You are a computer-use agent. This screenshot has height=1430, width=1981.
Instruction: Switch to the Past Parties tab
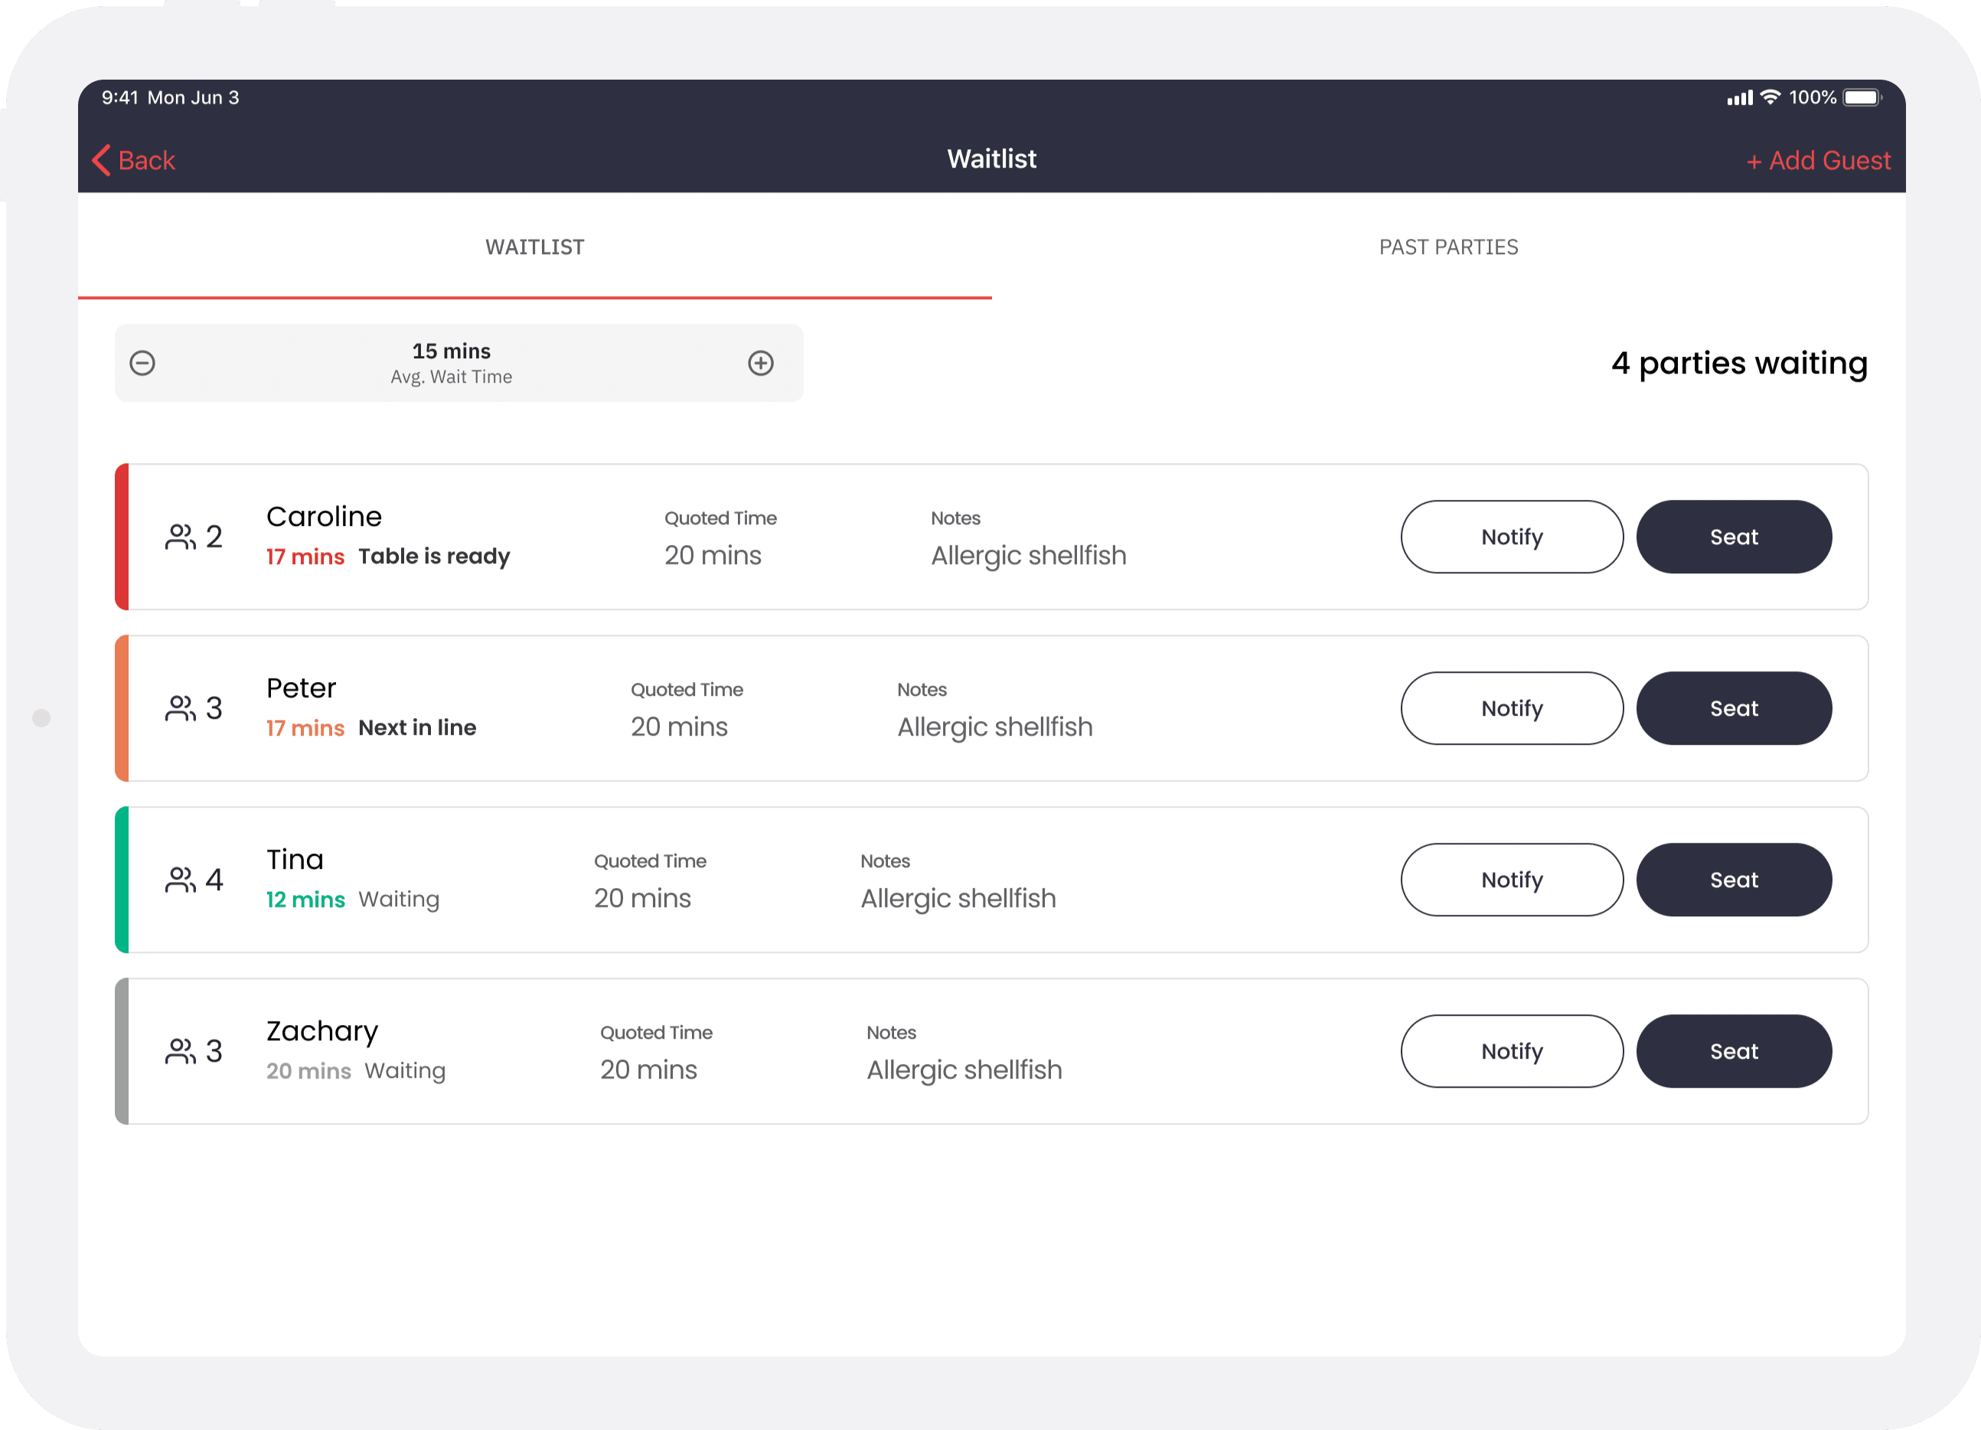[1448, 247]
